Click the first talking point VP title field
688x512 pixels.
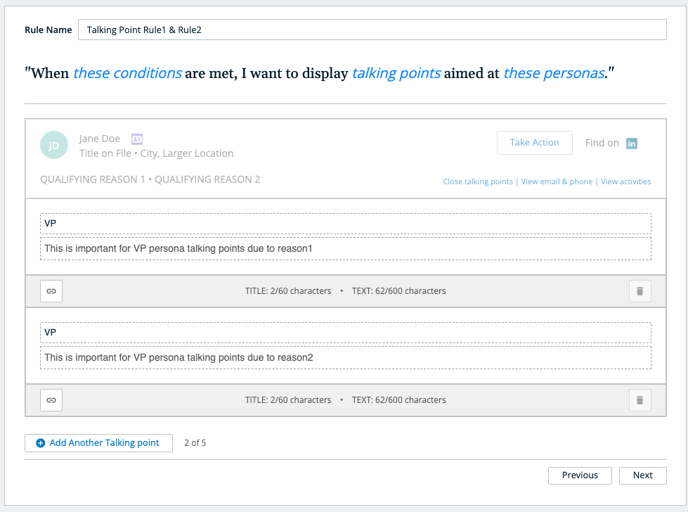345,224
